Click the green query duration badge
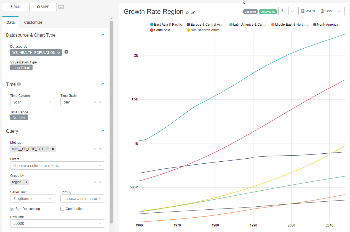350x232 pixels. tap(268, 11)
